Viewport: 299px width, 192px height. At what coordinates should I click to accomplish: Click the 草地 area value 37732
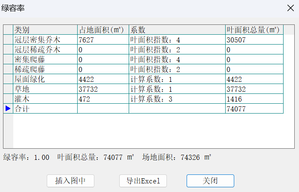(x=103, y=89)
